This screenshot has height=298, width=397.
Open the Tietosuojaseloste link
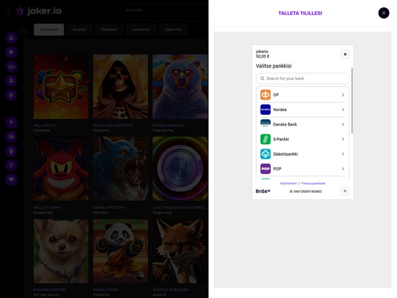click(x=313, y=183)
